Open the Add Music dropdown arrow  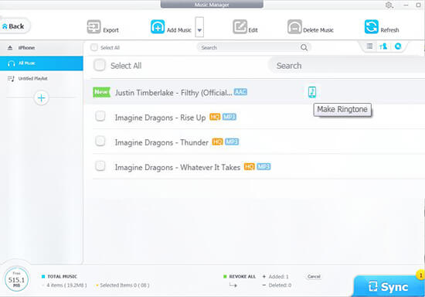(x=199, y=27)
